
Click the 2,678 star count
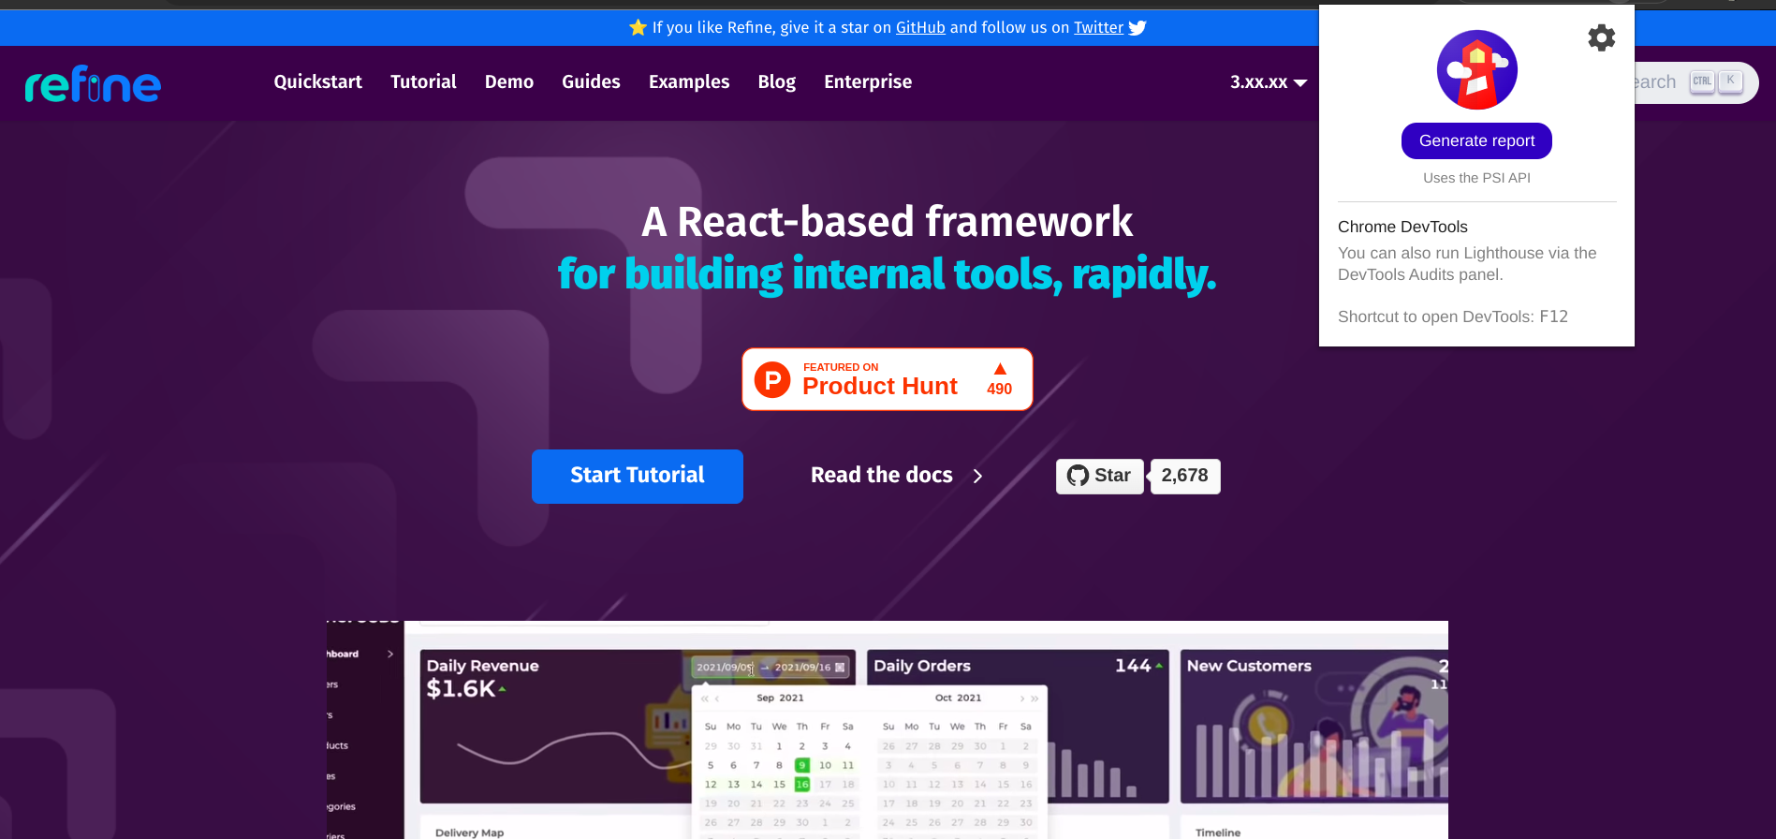coord(1184,476)
